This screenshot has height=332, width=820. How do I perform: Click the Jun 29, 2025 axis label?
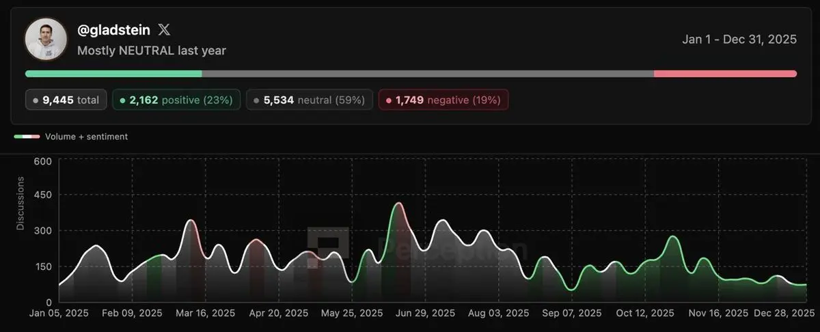[x=426, y=314]
